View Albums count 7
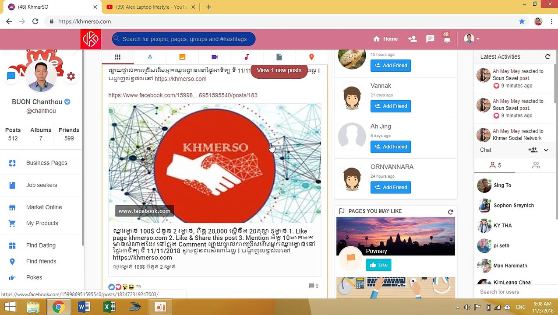Screen dimensions: 558x315 41,134
